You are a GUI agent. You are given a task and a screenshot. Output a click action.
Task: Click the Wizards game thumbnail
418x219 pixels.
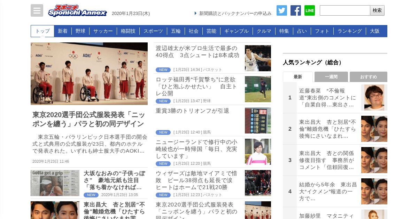[x=258, y=183]
